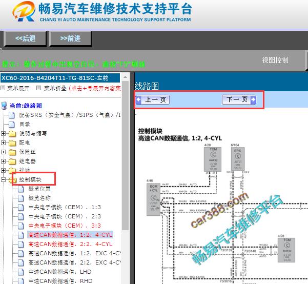Click the 说明与缩写 folder icon
308x284 pixels.
12,134
